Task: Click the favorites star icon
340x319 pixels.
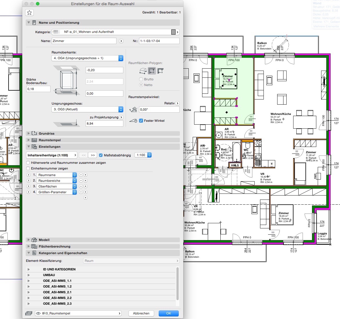Action: point(29,13)
